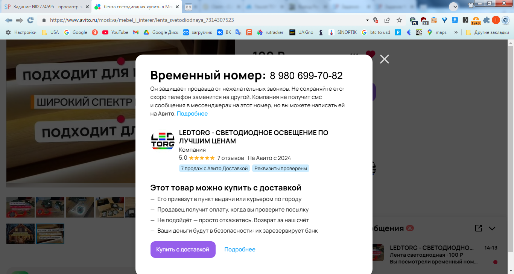Click the share page icon
This screenshot has width=514, height=274.
(387, 20)
